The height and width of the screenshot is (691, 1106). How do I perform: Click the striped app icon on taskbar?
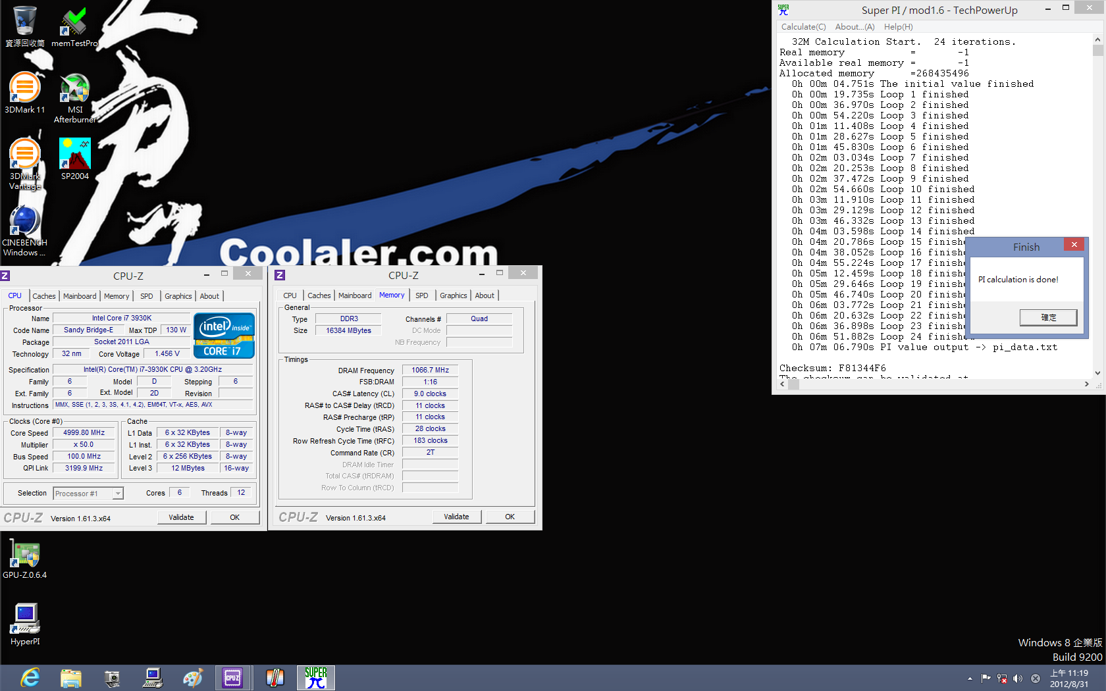[x=275, y=678]
